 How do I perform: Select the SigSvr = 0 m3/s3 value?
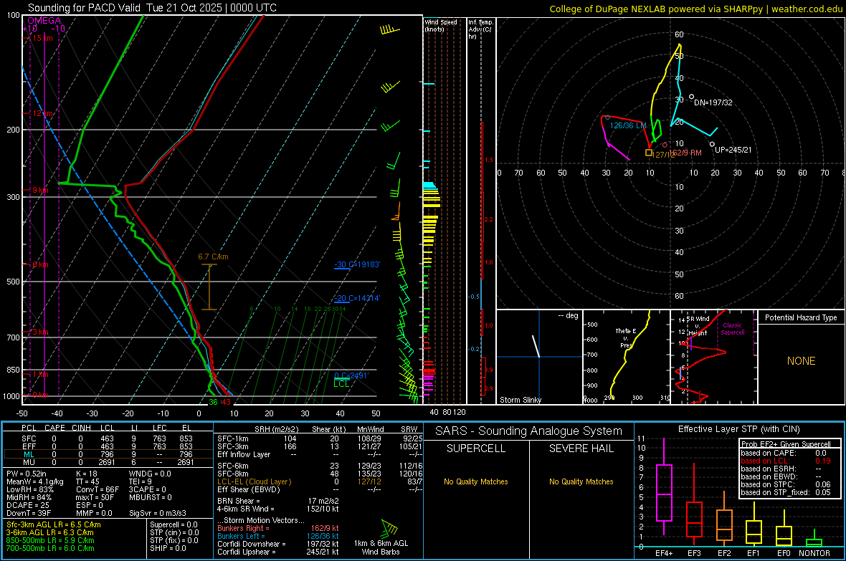158,513
